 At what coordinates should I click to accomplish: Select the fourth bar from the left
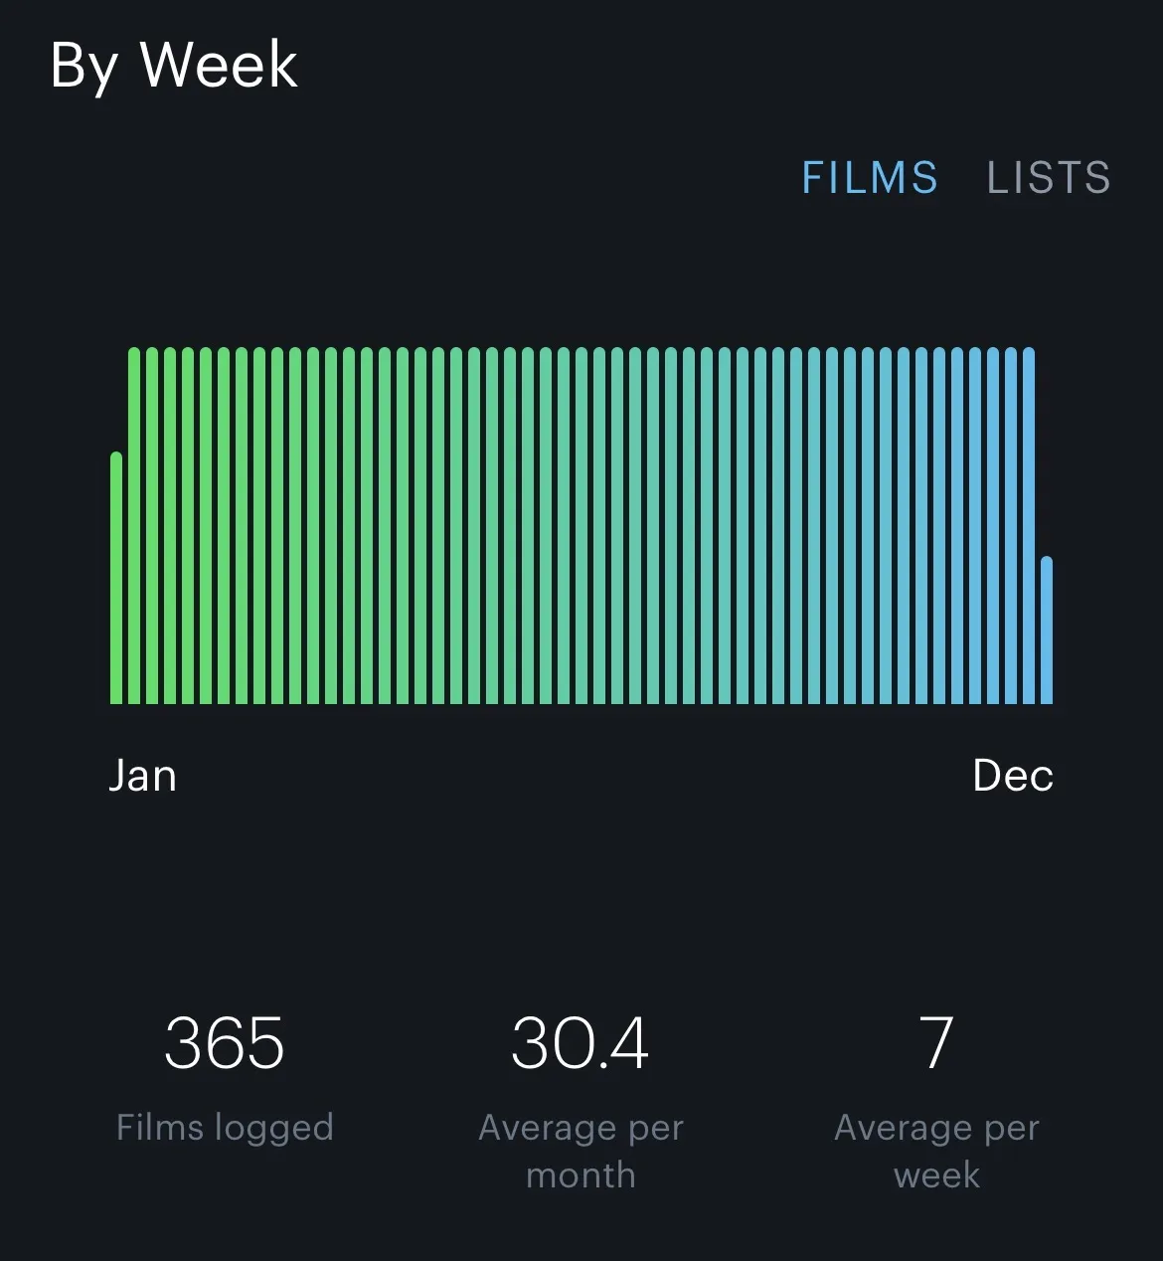[x=170, y=526]
